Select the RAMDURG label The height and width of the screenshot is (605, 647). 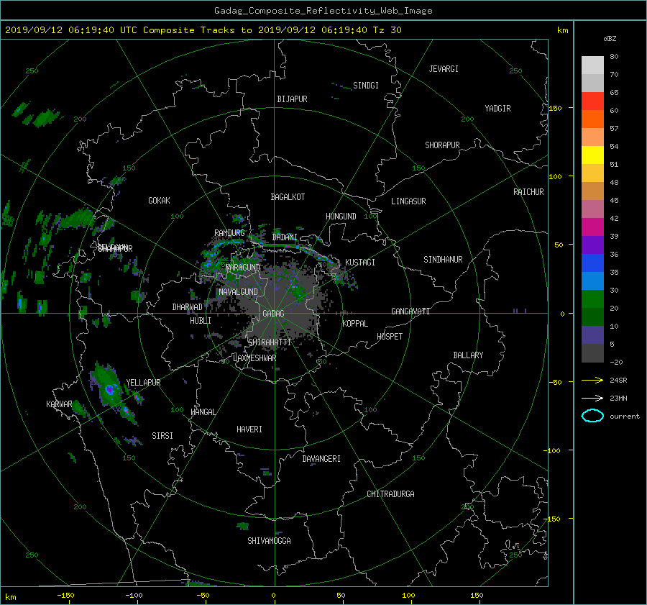point(229,233)
